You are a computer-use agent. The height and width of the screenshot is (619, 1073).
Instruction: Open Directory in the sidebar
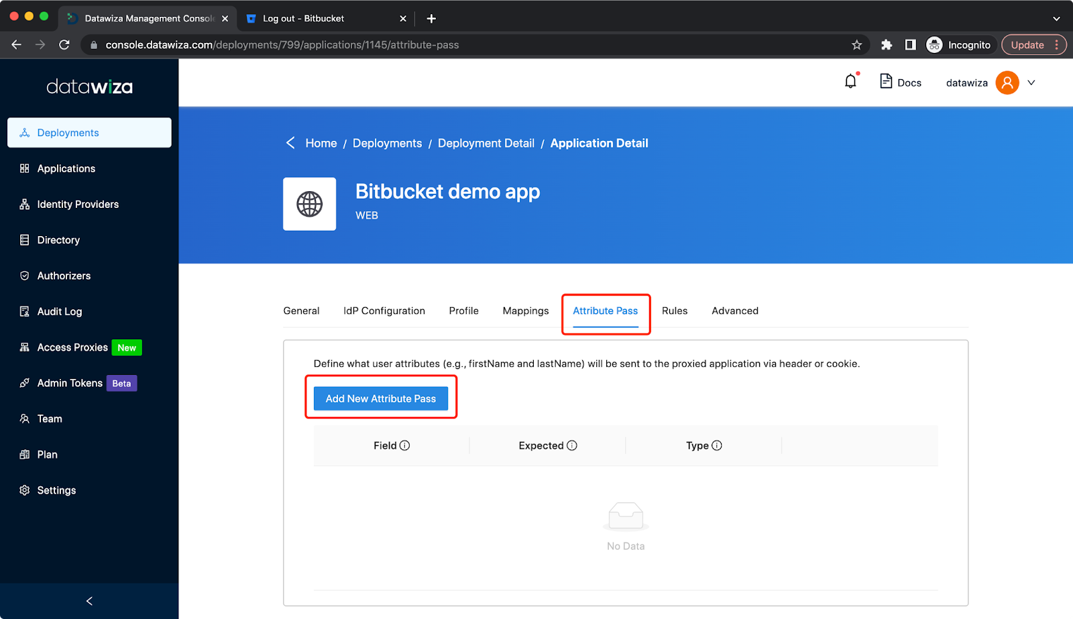tap(89, 240)
